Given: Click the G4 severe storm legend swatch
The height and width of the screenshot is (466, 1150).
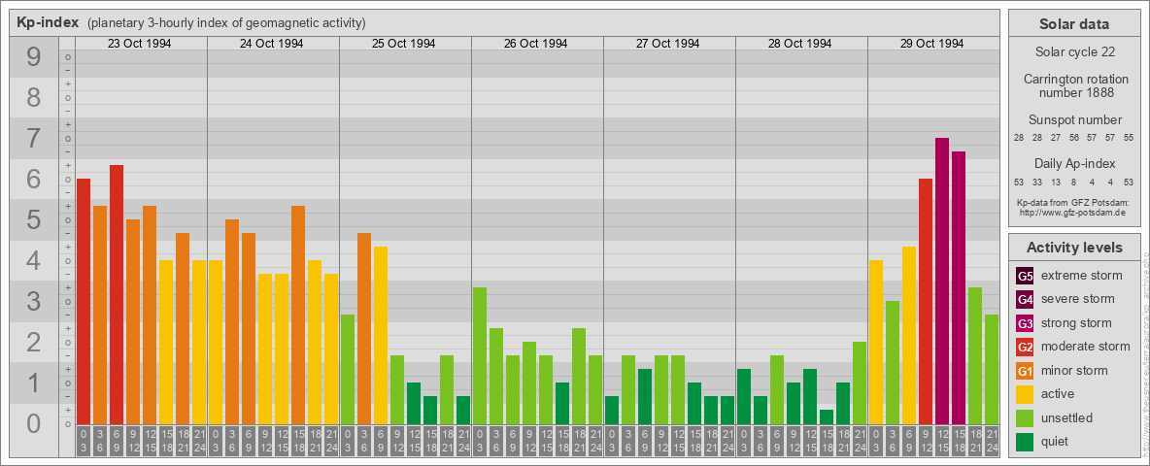Looking at the screenshot, I should pyautogui.click(x=1026, y=300).
